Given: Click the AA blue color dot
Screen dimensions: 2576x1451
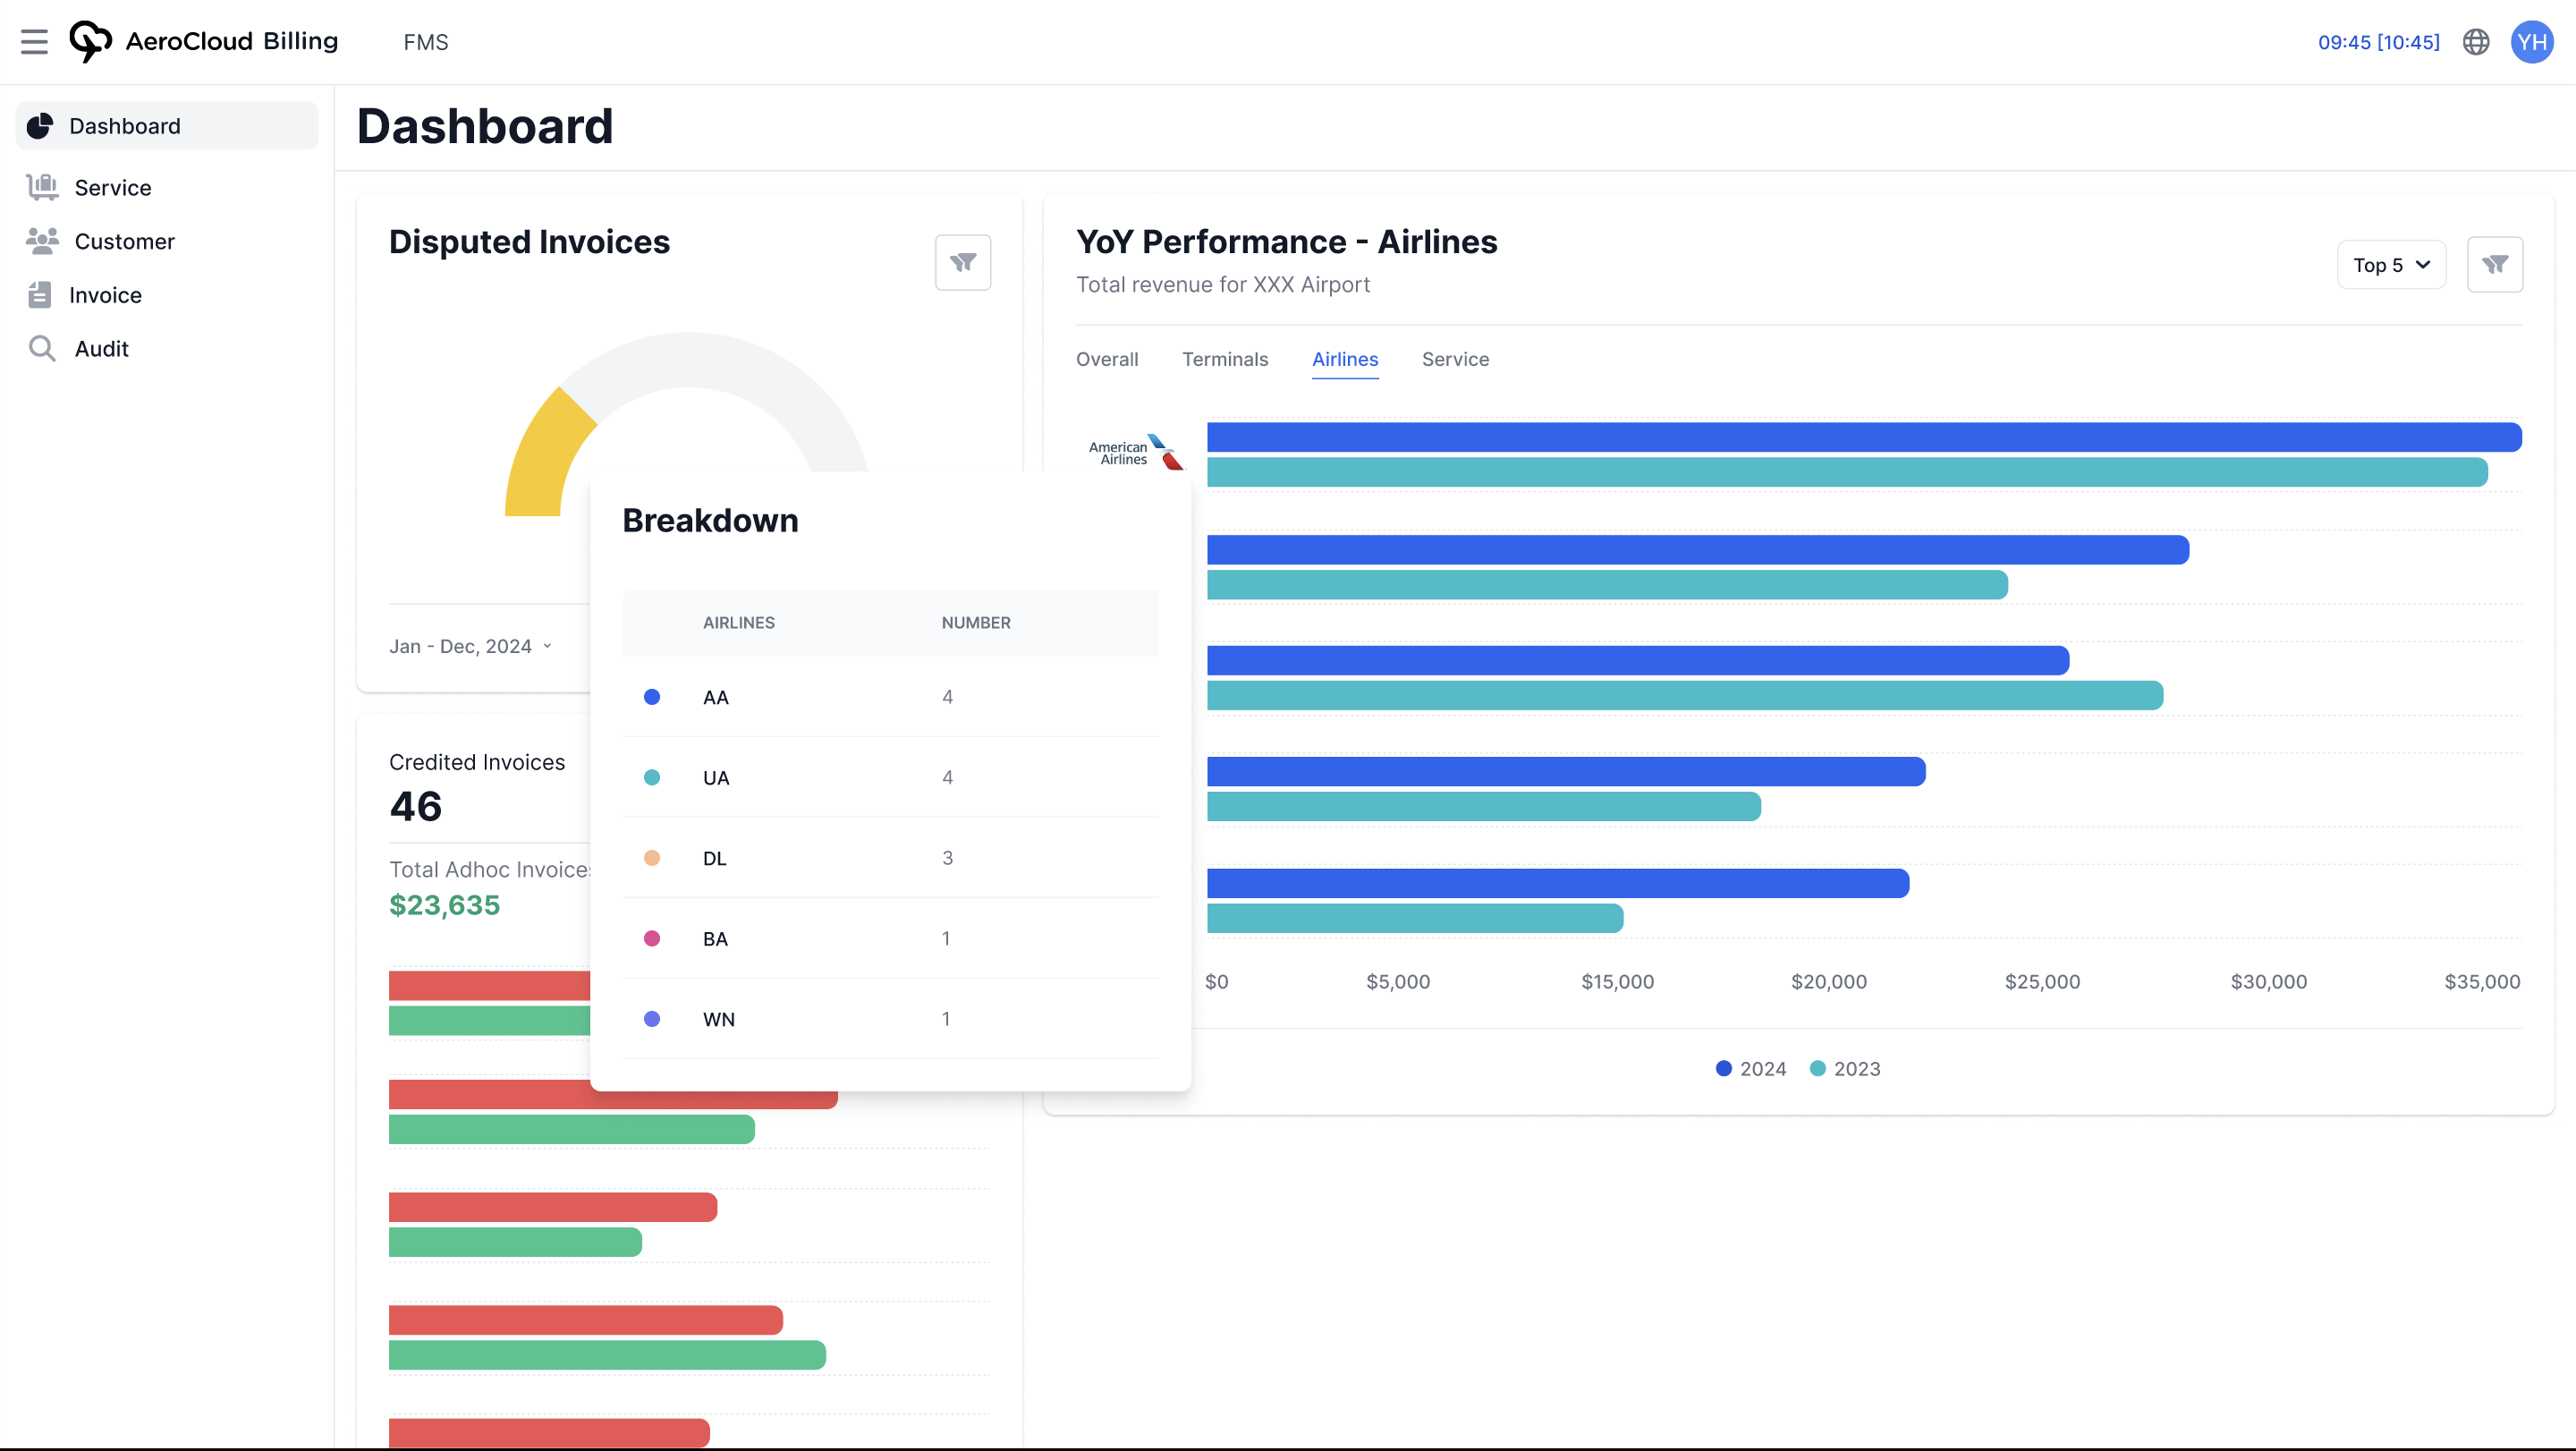Looking at the screenshot, I should (x=652, y=698).
